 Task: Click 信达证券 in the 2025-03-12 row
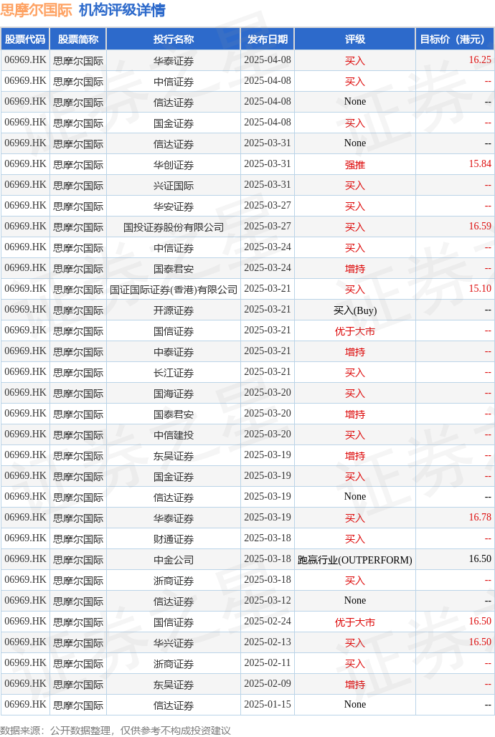click(x=173, y=601)
